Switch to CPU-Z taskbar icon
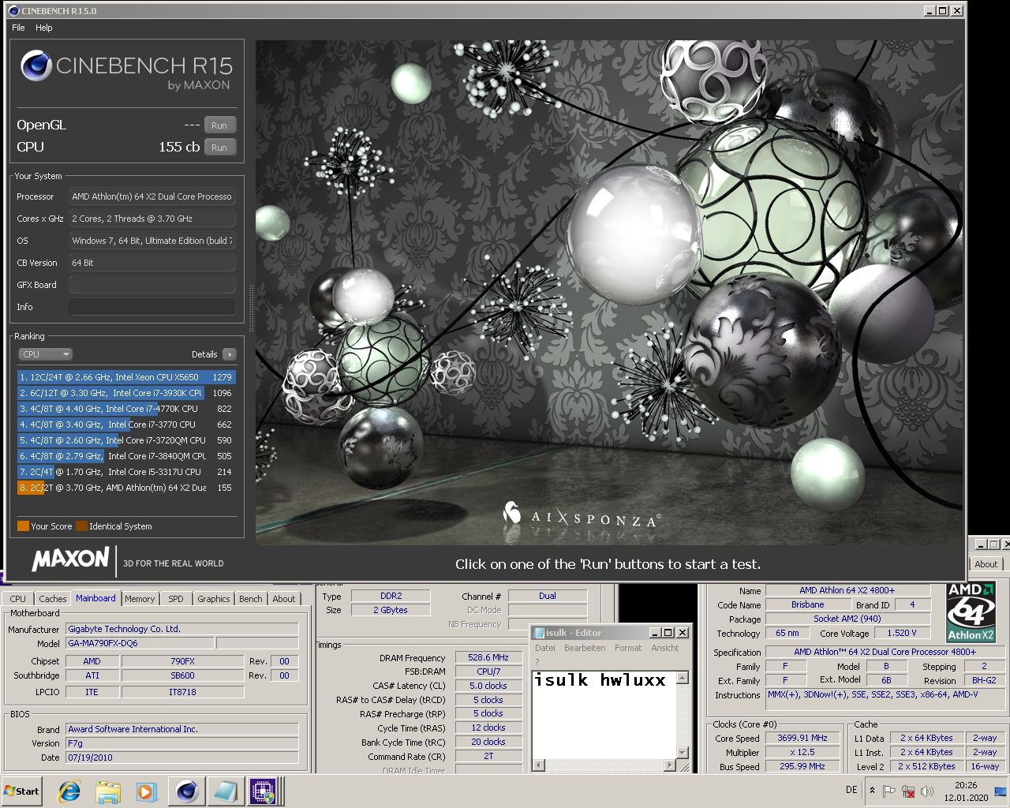The image size is (1010, 808). coord(263,791)
